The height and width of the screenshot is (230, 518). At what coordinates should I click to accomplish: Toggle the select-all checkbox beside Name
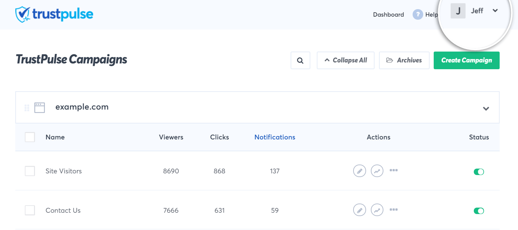pos(30,137)
